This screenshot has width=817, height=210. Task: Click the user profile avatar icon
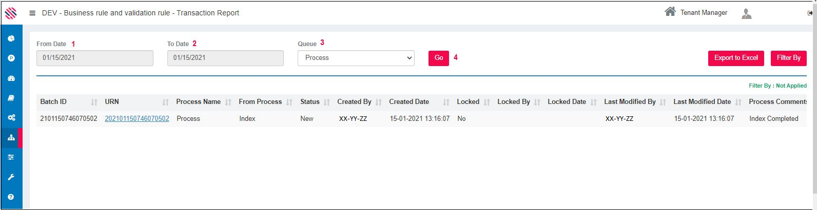tap(746, 14)
